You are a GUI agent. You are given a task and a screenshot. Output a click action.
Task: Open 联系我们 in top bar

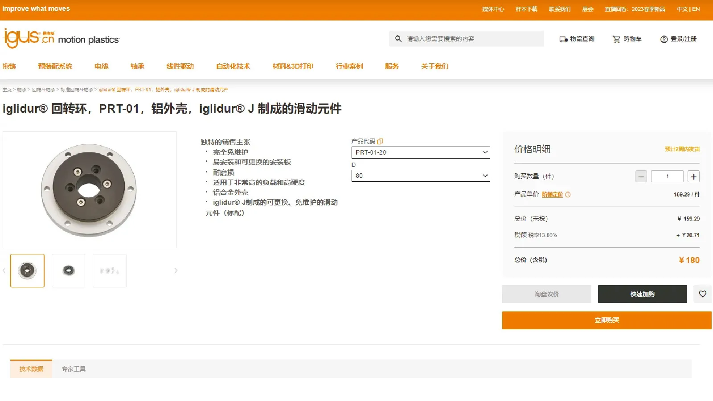[560, 9]
